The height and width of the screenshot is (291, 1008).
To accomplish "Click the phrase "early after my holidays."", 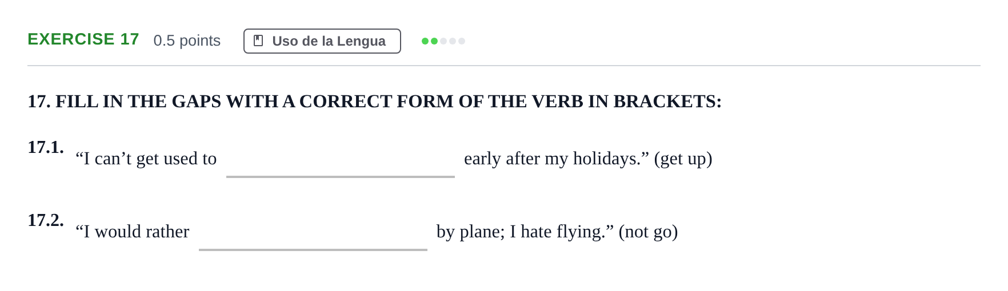I will (x=557, y=159).
